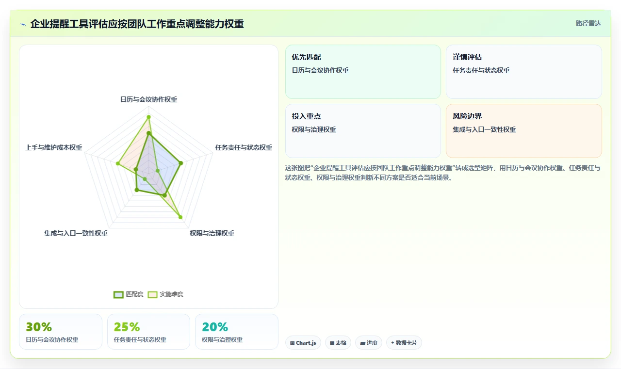Click 日历与会议协作权重 caption under 30%
Image resolution: width=621 pixels, height=369 pixels.
52,340
